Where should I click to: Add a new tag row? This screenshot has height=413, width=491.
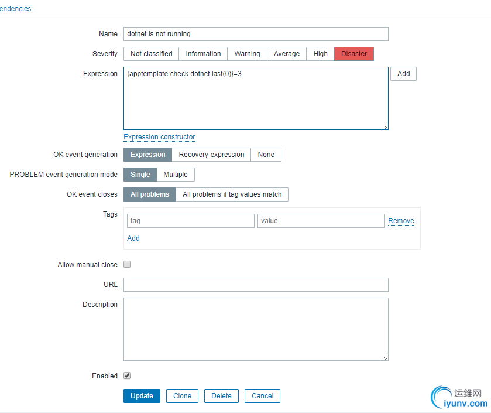point(133,238)
